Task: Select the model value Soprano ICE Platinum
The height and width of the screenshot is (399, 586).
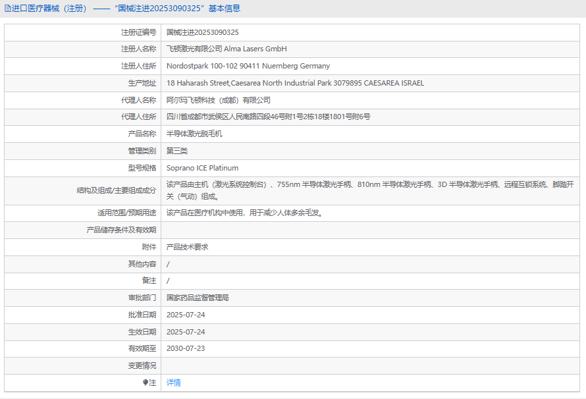Action: point(202,168)
